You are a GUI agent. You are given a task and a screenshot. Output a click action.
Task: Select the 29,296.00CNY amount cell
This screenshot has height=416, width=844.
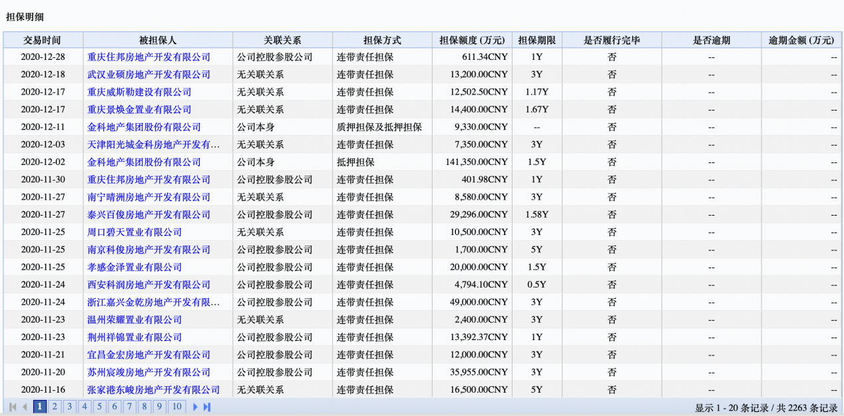(x=472, y=214)
